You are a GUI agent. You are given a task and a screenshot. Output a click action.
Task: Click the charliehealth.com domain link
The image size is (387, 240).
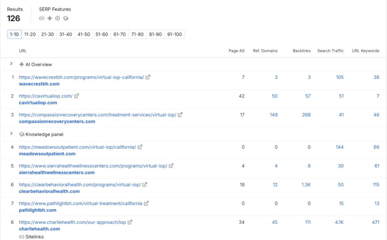[x=39, y=229]
